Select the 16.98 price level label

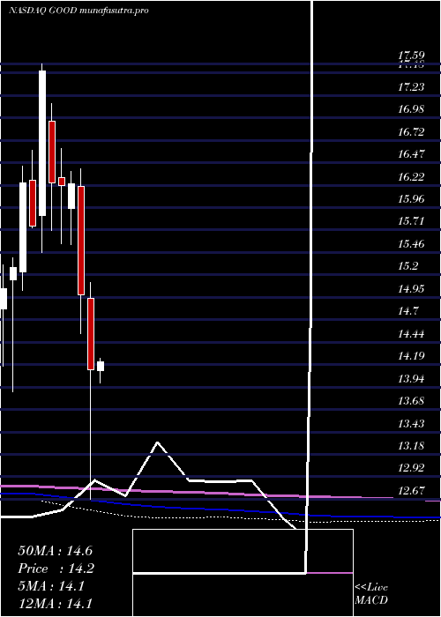[411, 109]
